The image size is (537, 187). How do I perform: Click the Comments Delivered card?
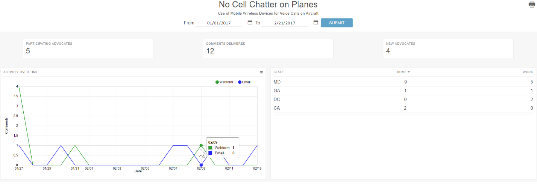point(268,48)
